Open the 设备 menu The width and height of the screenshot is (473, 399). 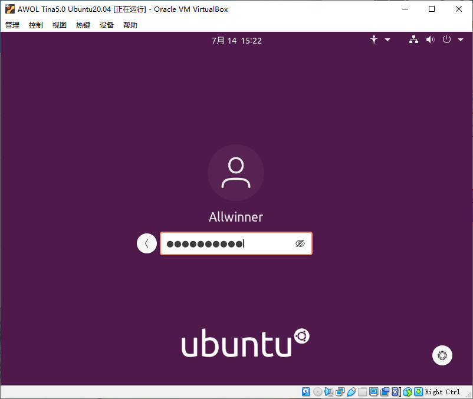pos(106,25)
